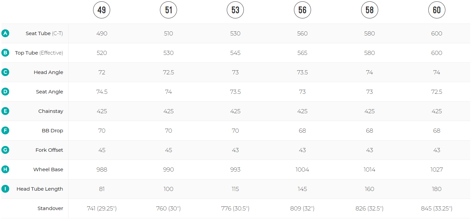
Task: Click the D marker beside Seat Angle
Action: tap(5, 92)
